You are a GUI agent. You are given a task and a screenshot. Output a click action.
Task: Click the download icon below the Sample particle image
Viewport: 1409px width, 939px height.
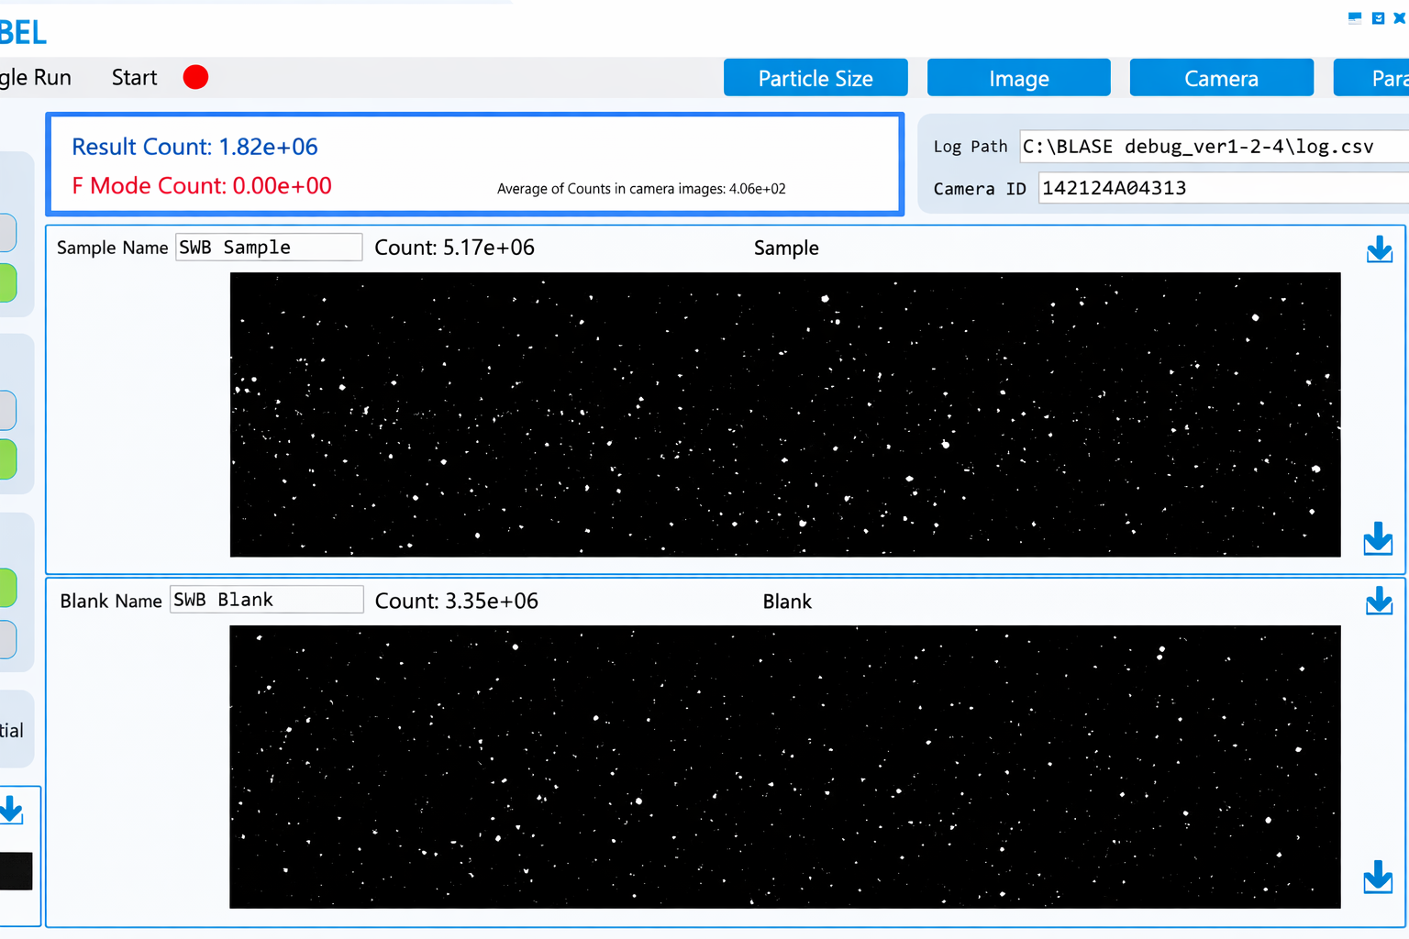coord(1378,539)
